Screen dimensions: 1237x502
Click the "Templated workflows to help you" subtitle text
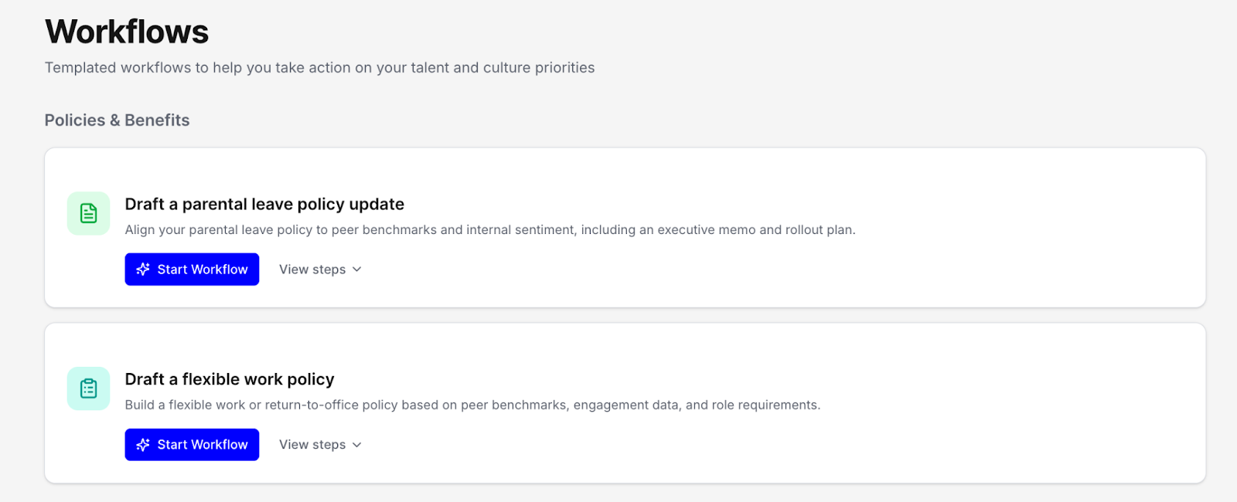(143, 68)
